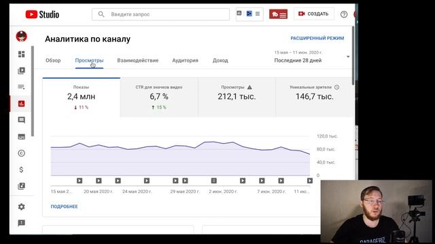Switch to the Аудитория tab
435x244 pixels.
coord(185,60)
